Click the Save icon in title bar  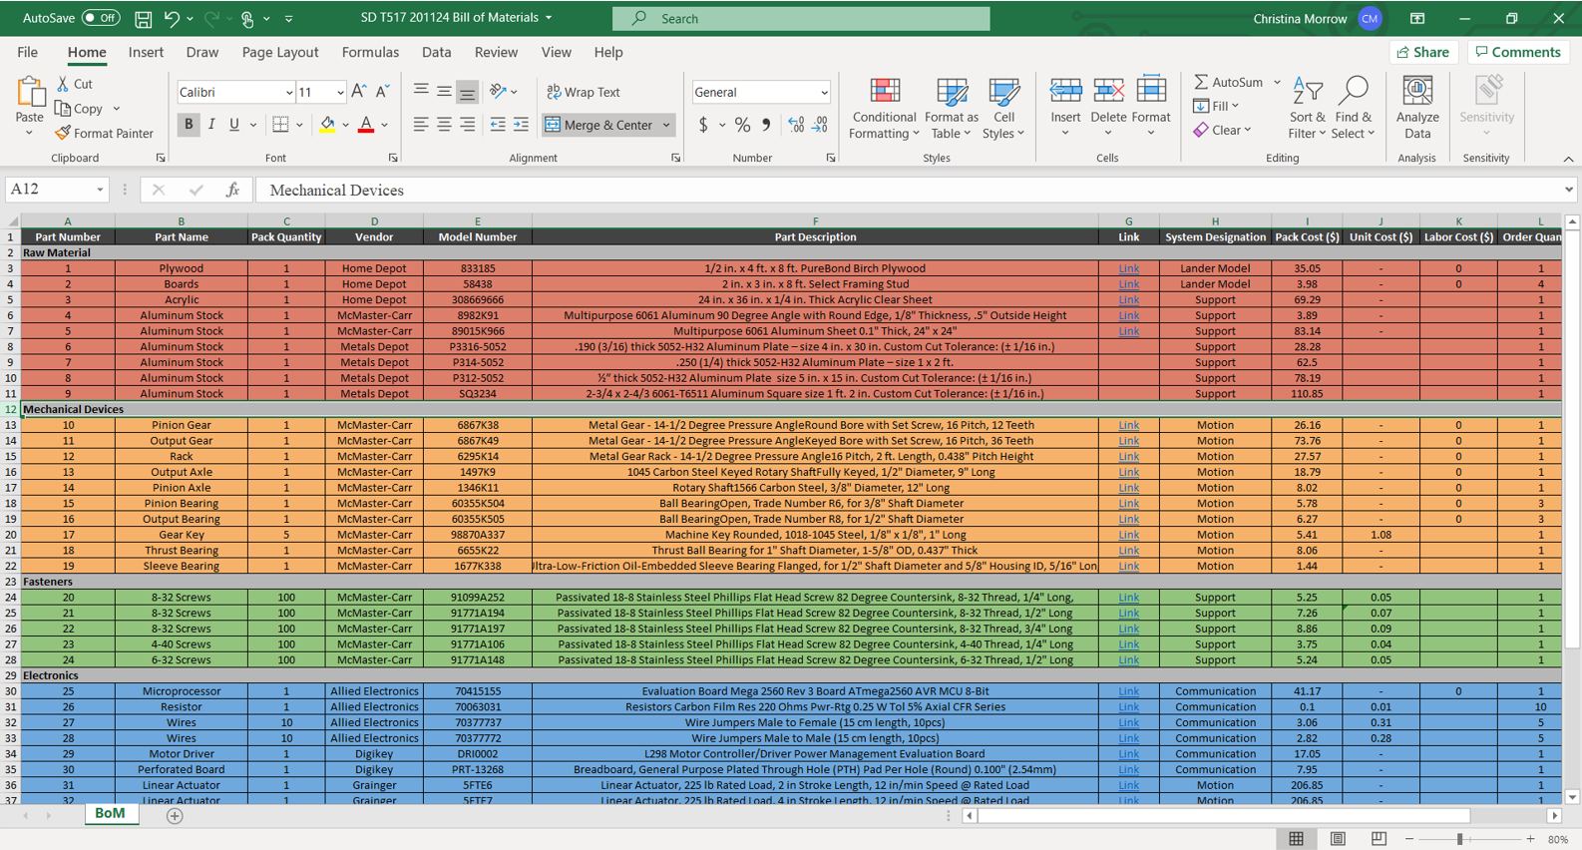(x=144, y=19)
